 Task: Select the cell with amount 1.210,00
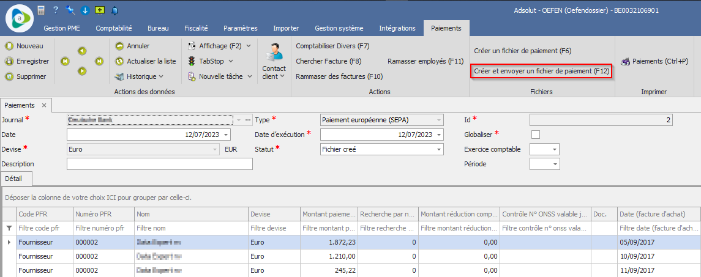(x=329, y=256)
